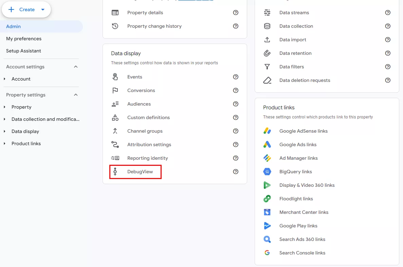Click the BigQuery logo icon
The width and height of the screenshot is (403, 267).
coord(267,172)
